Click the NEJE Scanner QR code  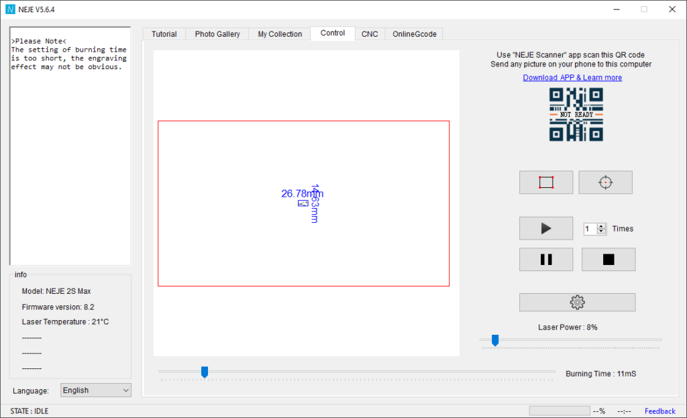coord(576,114)
